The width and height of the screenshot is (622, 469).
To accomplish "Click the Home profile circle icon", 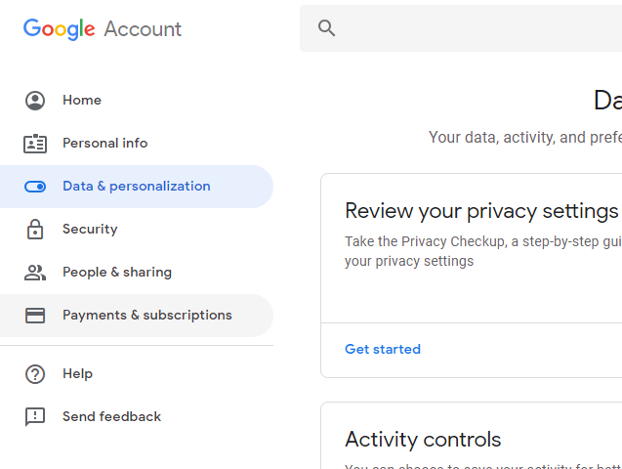I will (35, 101).
